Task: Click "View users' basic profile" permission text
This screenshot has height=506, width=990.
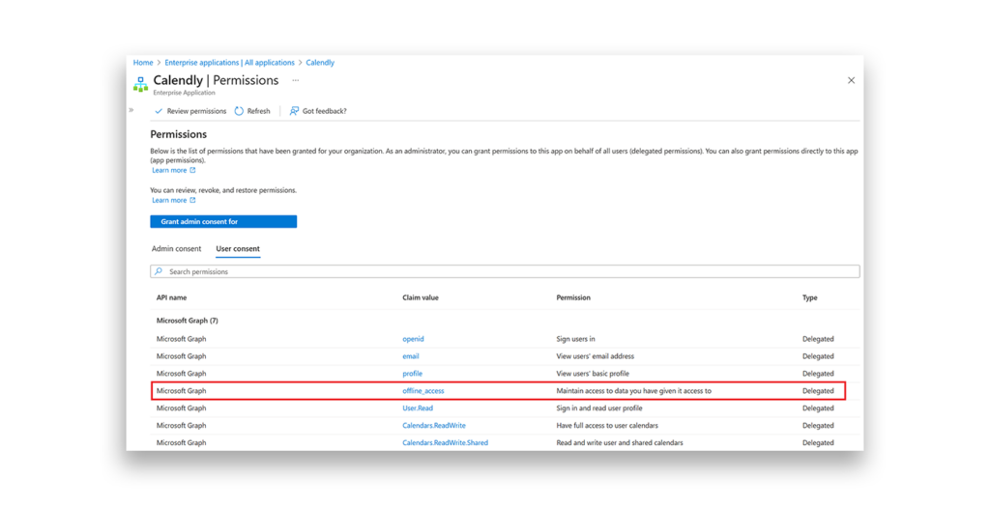Action: (x=593, y=374)
